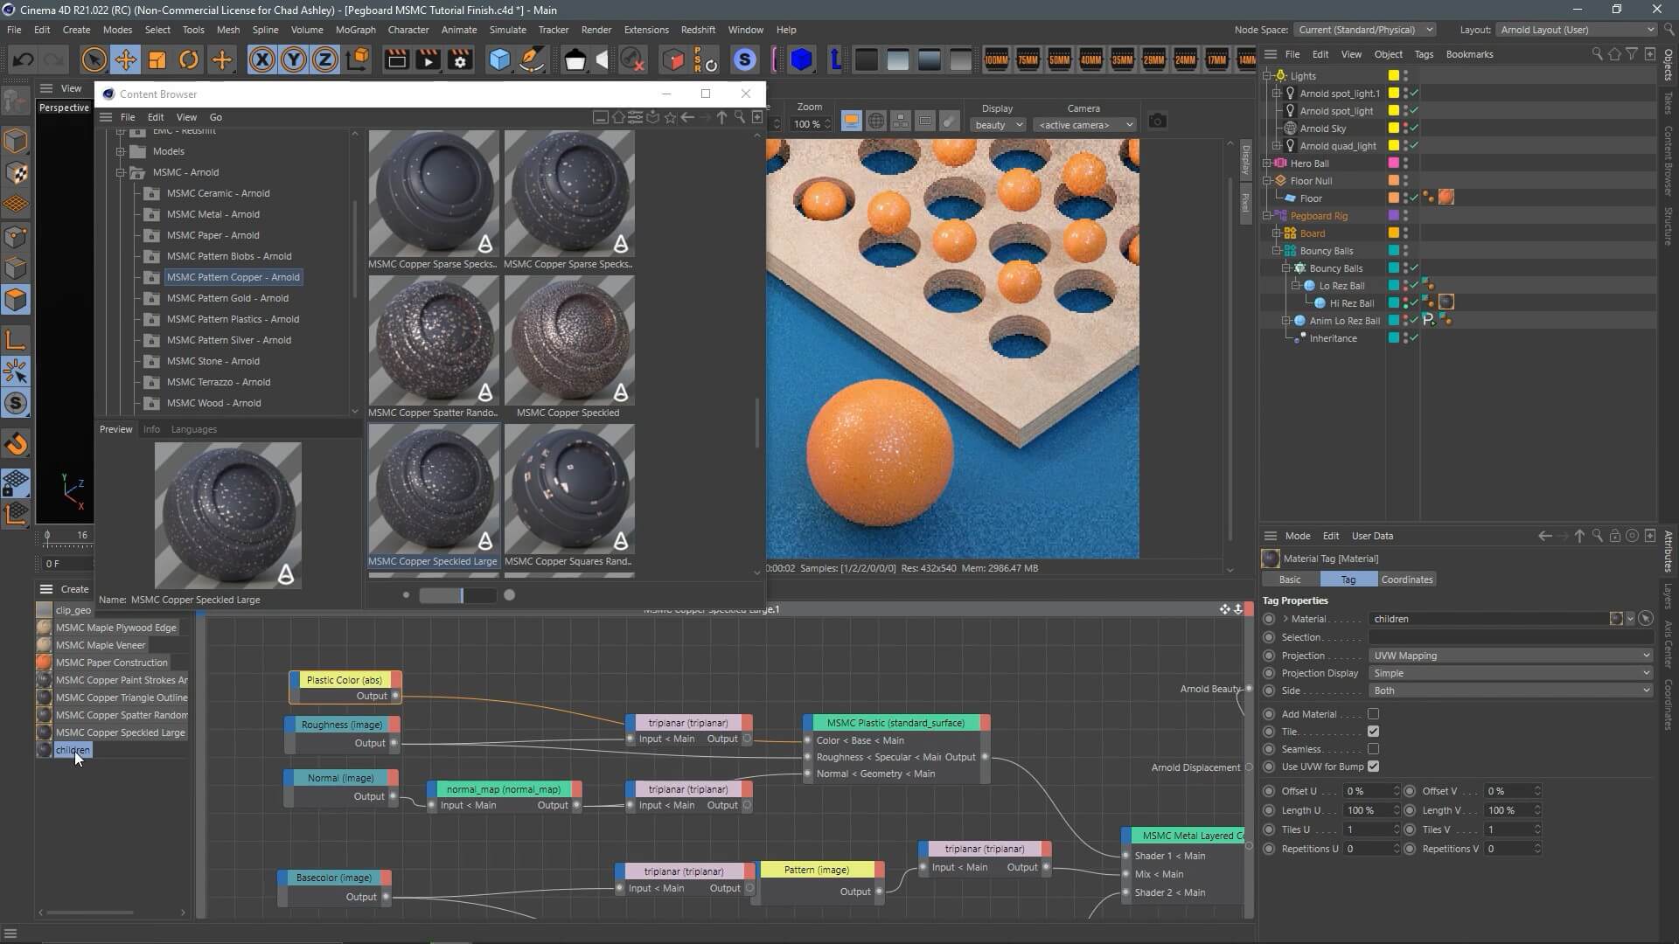The image size is (1679, 944).
Task: Open the MoGraph menu
Action: tap(355, 30)
